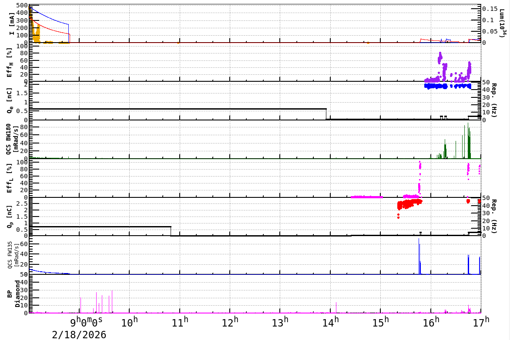Image resolution: width=510 pixels, height=340 pixels.
Task: Click the I [mA] axis title
Action: [12, 24]
